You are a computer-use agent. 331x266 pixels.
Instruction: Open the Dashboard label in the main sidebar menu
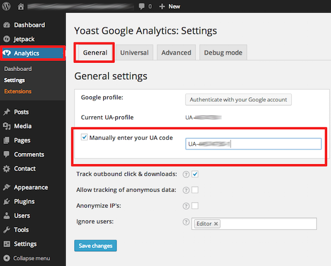click(29, 25)
